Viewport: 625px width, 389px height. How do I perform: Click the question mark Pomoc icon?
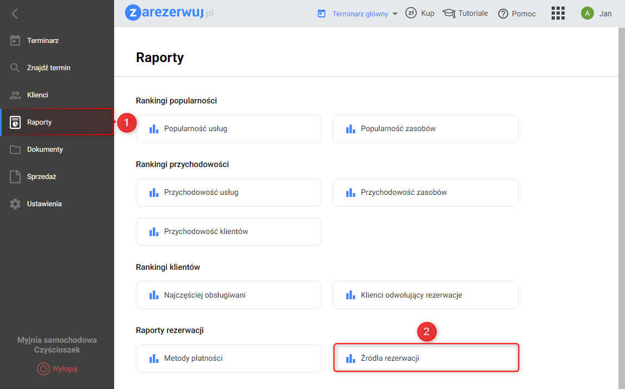tap(503, 14)
